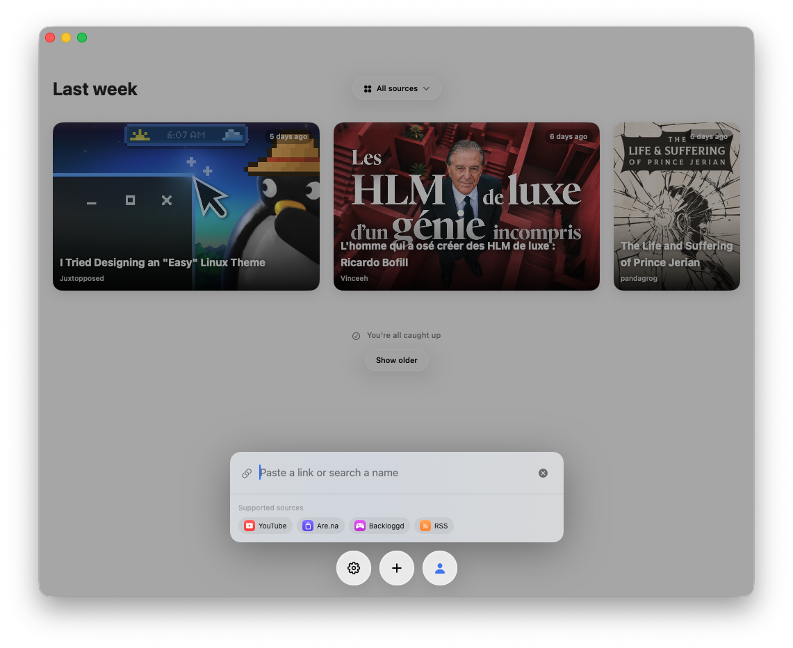Close the window with red button
Image resolution: width=793 pixels, height=648 pixels.
50,38
